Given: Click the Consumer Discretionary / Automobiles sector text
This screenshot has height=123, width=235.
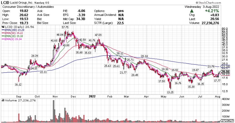Looking at the screenshot, I should [28, 7].
